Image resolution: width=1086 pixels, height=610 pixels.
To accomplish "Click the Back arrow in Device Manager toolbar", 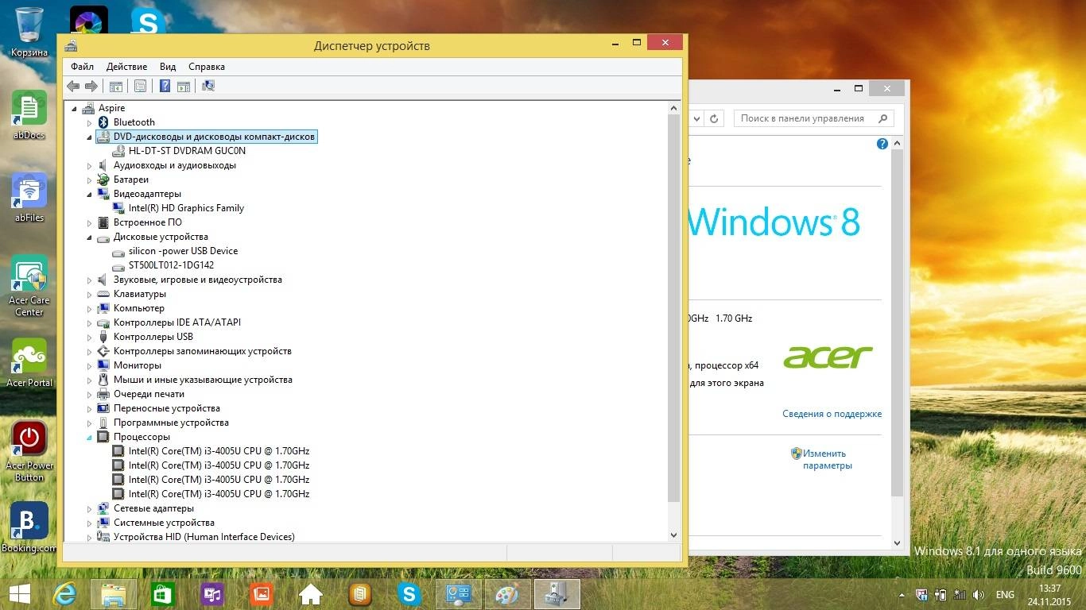I will 73,86.
